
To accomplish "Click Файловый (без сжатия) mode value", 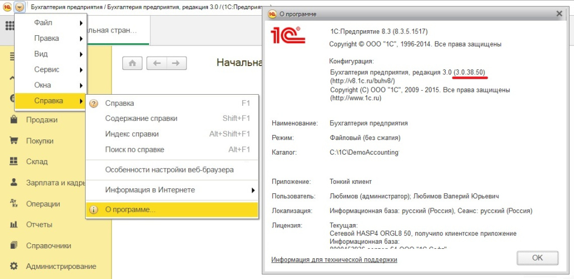I will (x=365, y=138).
